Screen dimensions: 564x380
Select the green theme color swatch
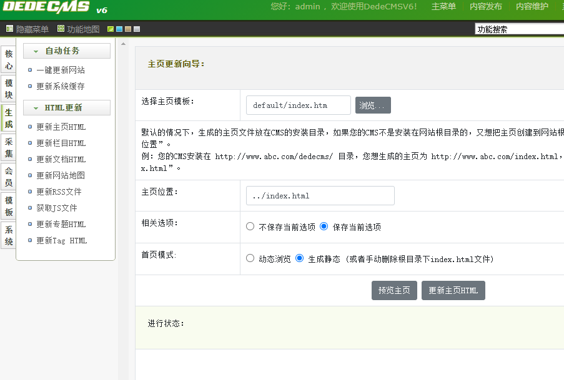(x=111, y=29)
